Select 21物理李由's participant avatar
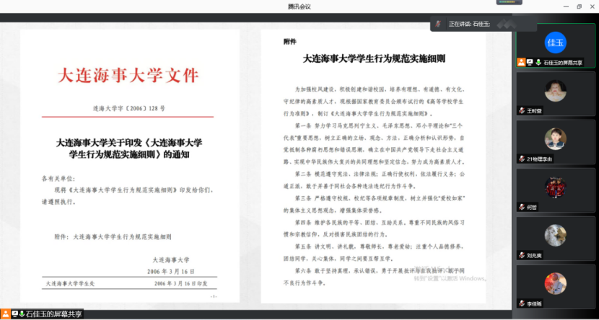This screenshot has width=599, height=320. 555,138
